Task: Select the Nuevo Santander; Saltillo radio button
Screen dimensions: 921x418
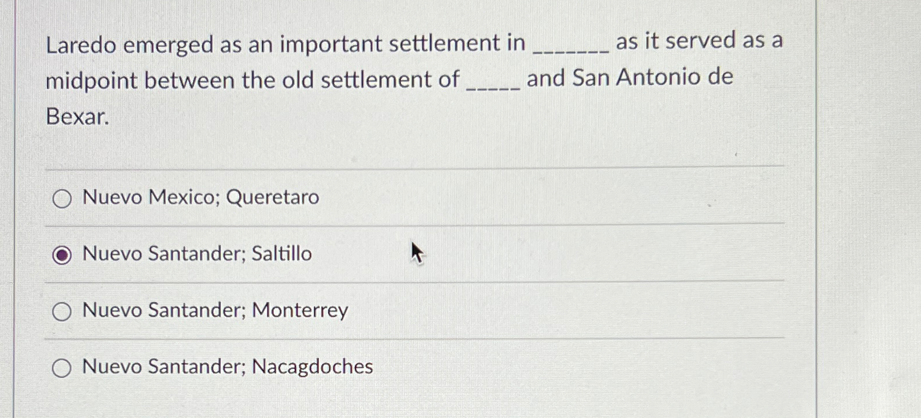Action: click(63, 254)
